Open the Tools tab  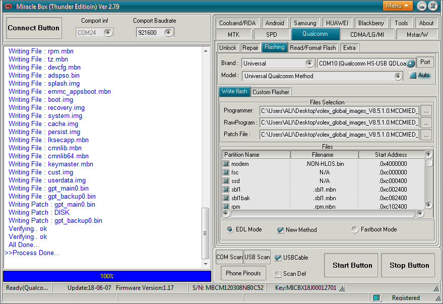click(401, 23)
